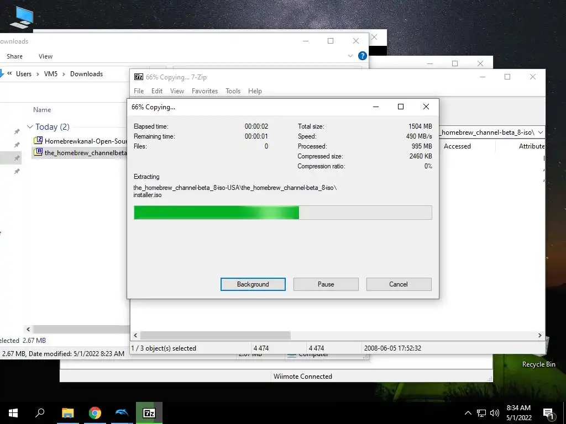Viewport: 566px width, 424px height.
Task: Open taskbar Search magnifier
Action: coord(40,413)
